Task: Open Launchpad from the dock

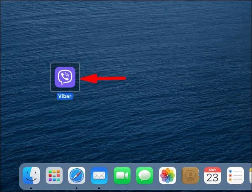Action: [54, 176]
